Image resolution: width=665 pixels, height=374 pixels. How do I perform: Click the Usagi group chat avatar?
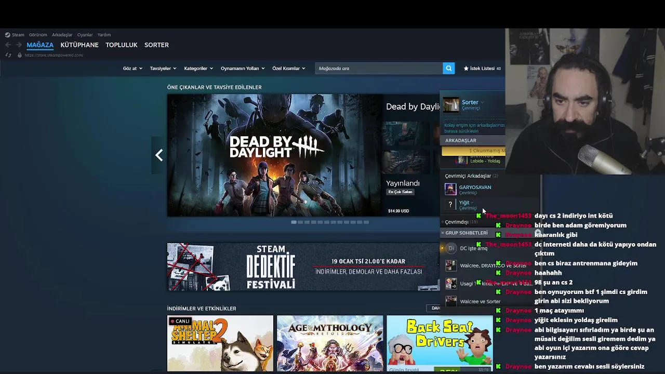coord(451,283)
